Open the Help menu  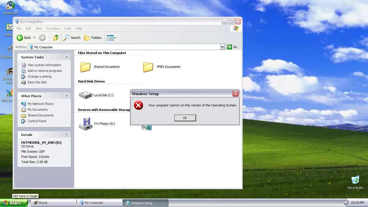[x=79, y=28]
